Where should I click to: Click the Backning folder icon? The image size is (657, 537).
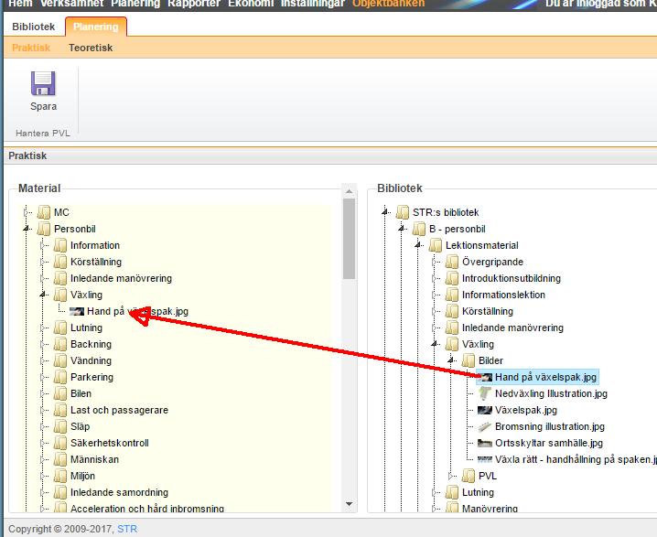click(x=59, y=344)
